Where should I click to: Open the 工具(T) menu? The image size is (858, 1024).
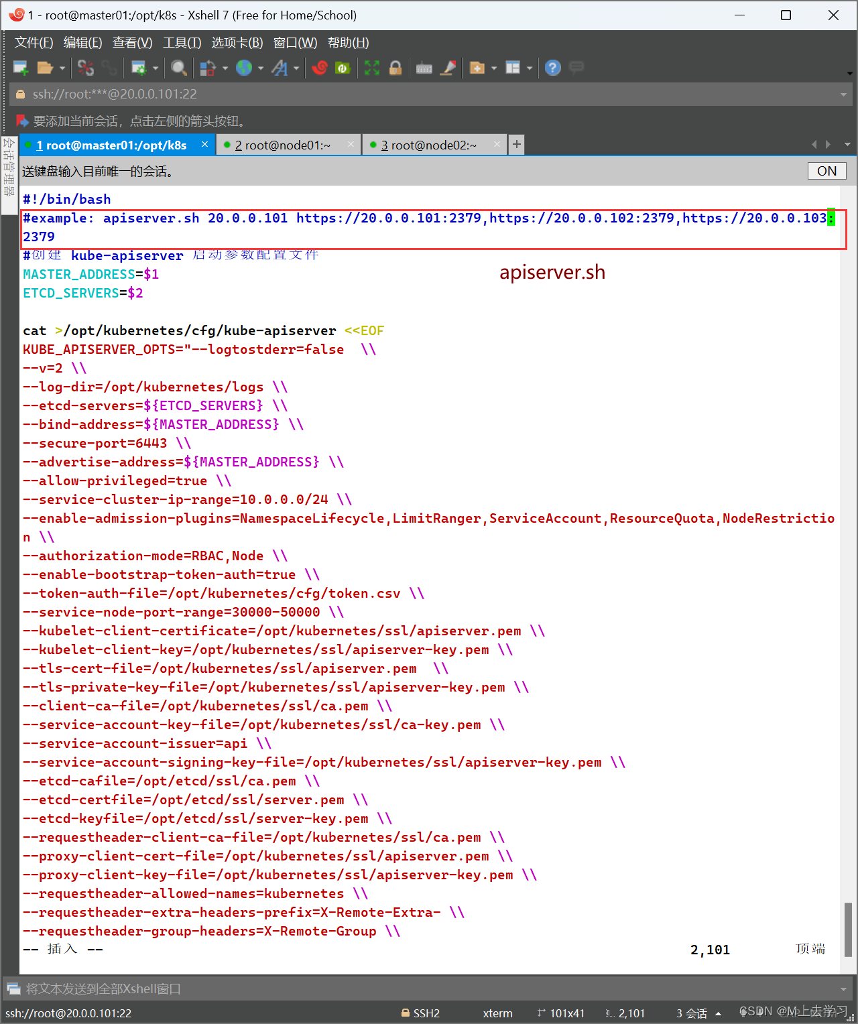(182, 43)
